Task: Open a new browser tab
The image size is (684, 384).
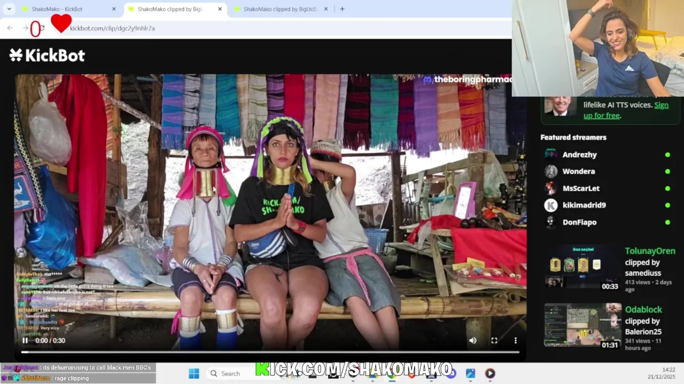Action: pyautogui.click(x=342, y=9)
